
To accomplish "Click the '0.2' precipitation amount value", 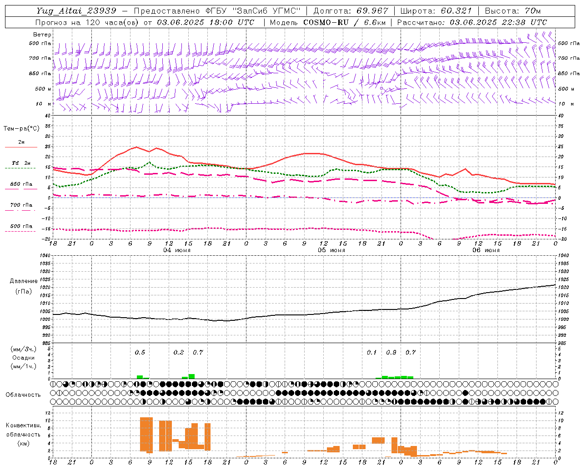I will tap(179, 352).
